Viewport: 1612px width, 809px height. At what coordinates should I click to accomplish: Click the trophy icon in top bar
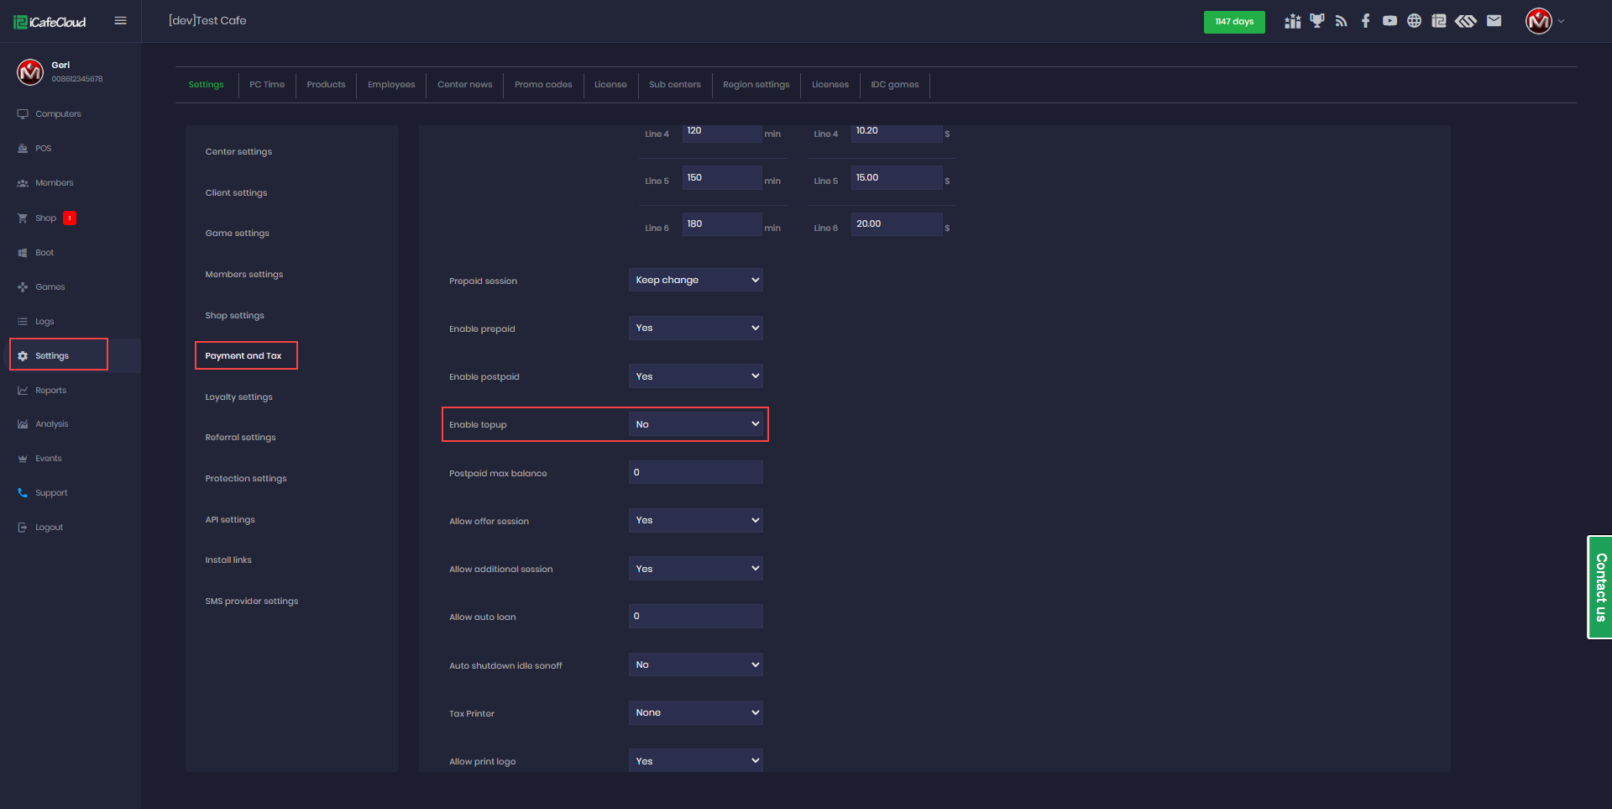[x=1316, y=21]
